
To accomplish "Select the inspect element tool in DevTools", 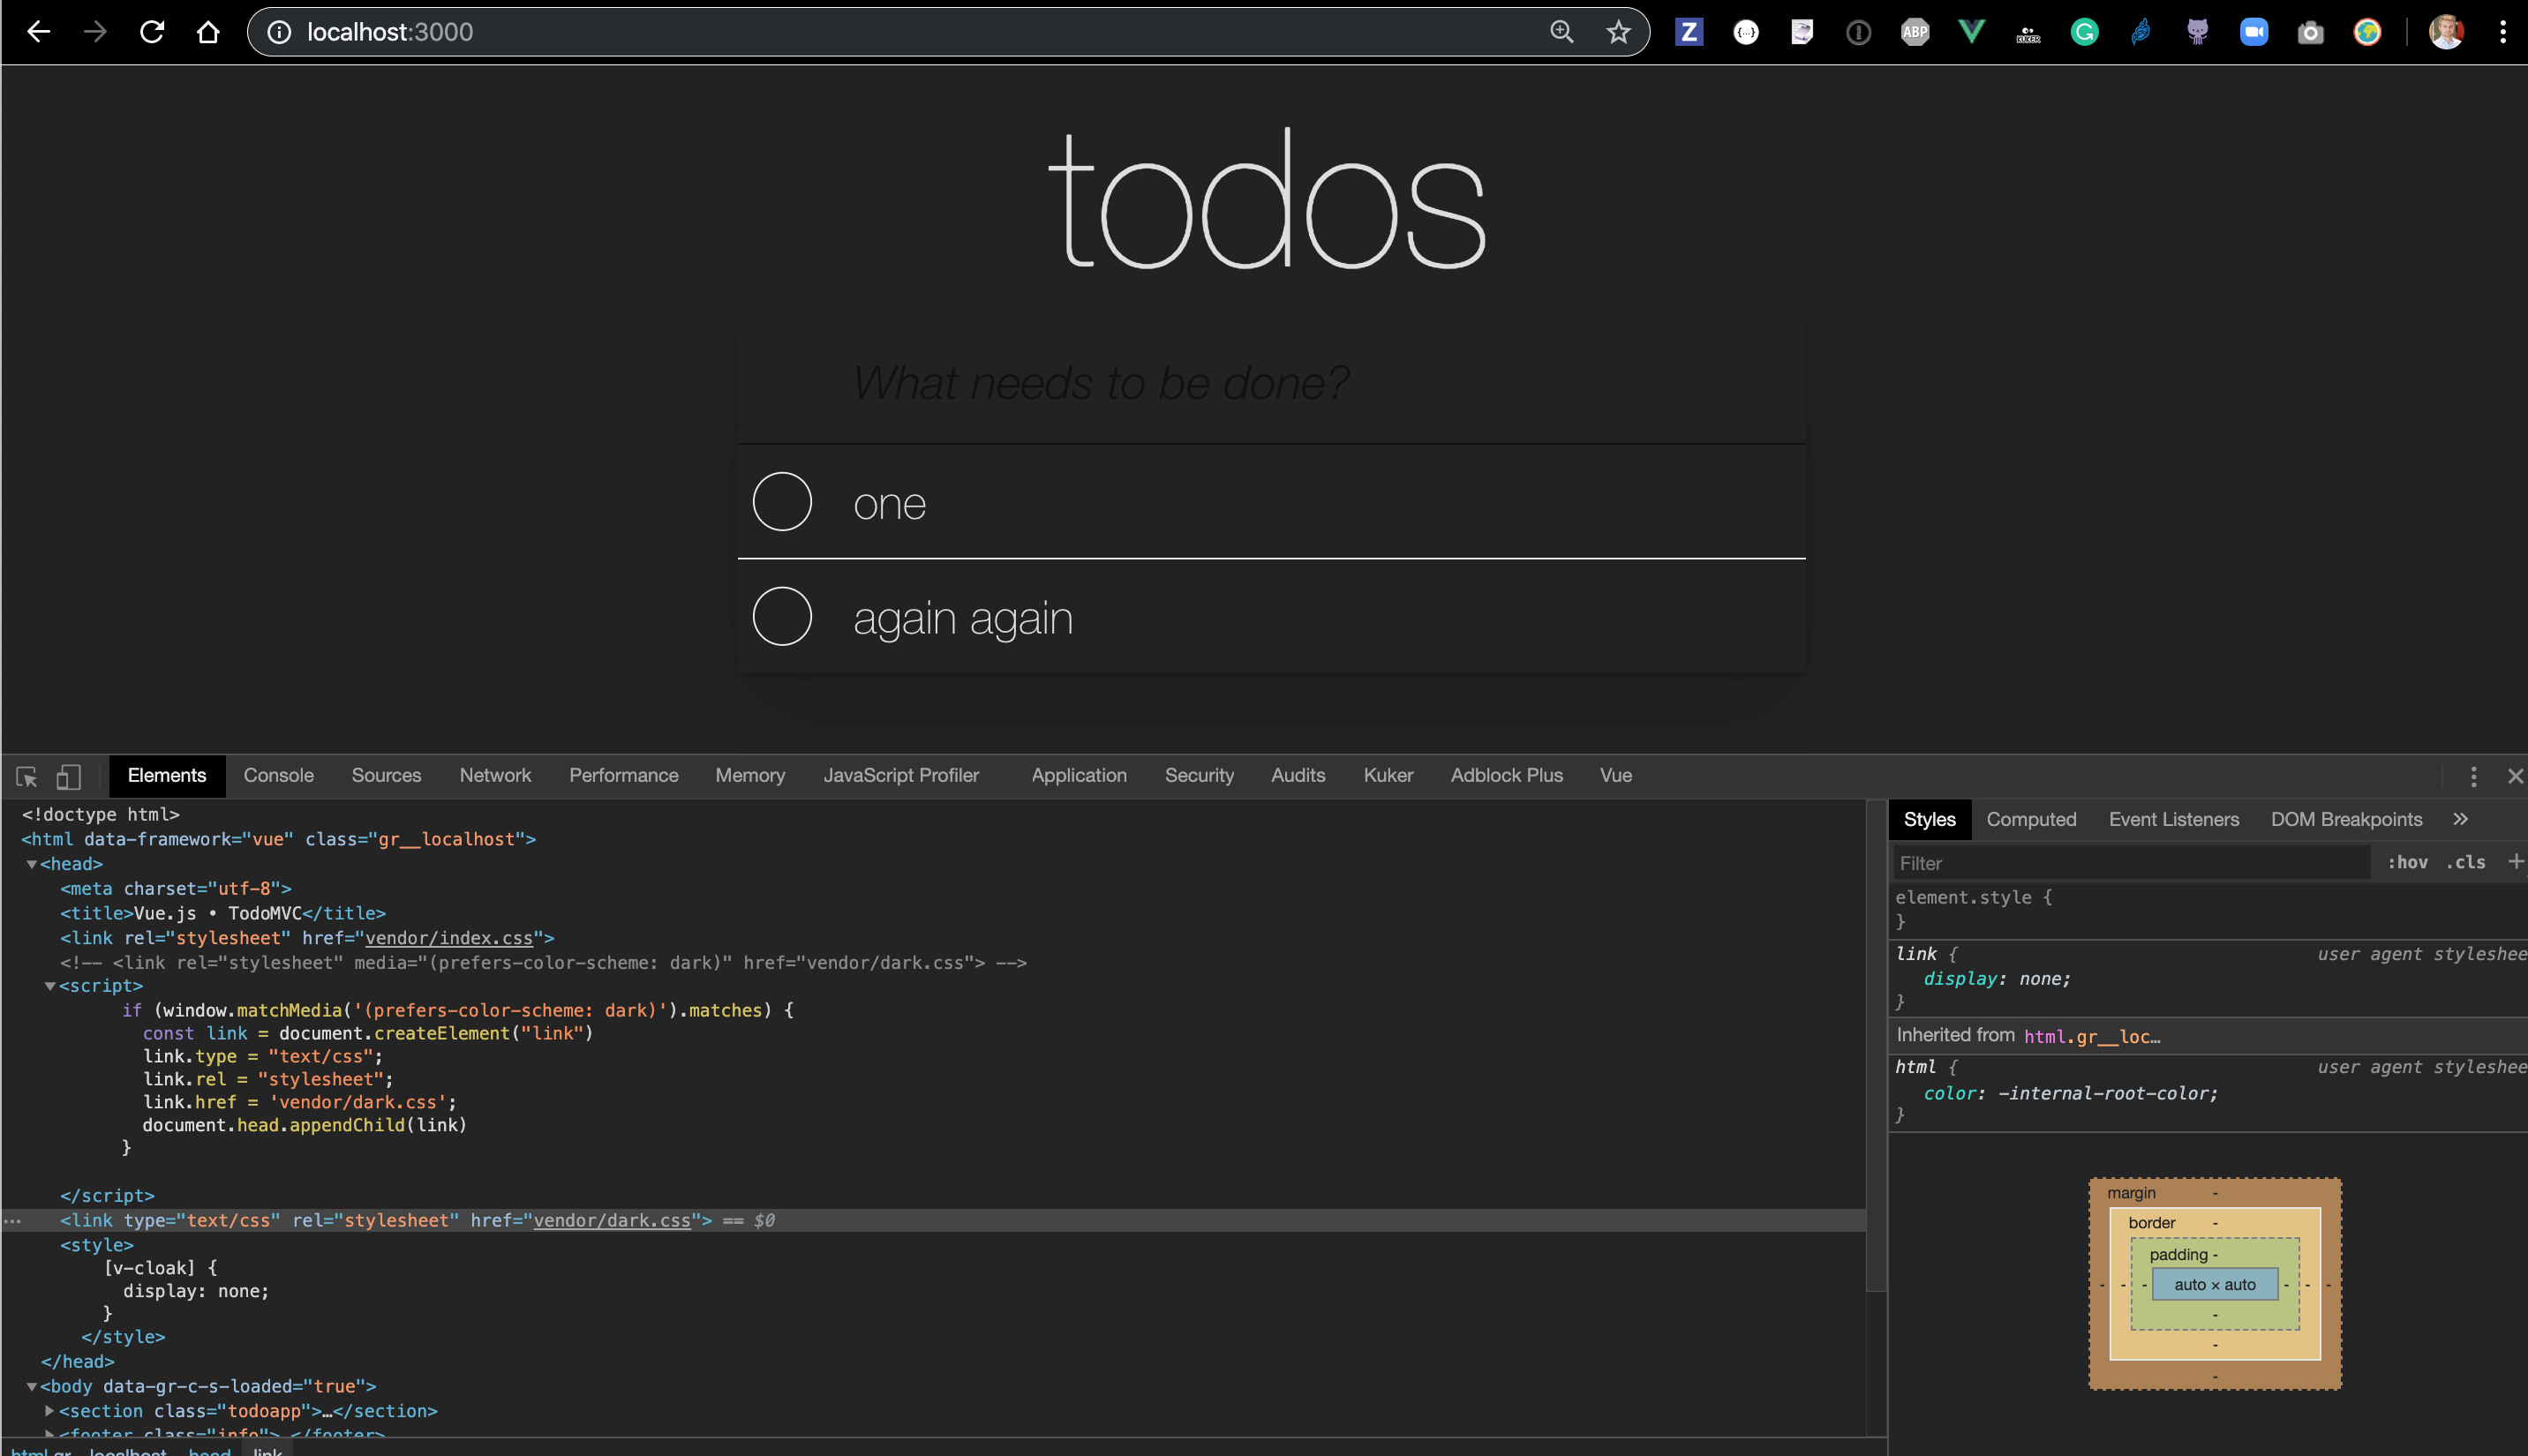I will [25, 776].
